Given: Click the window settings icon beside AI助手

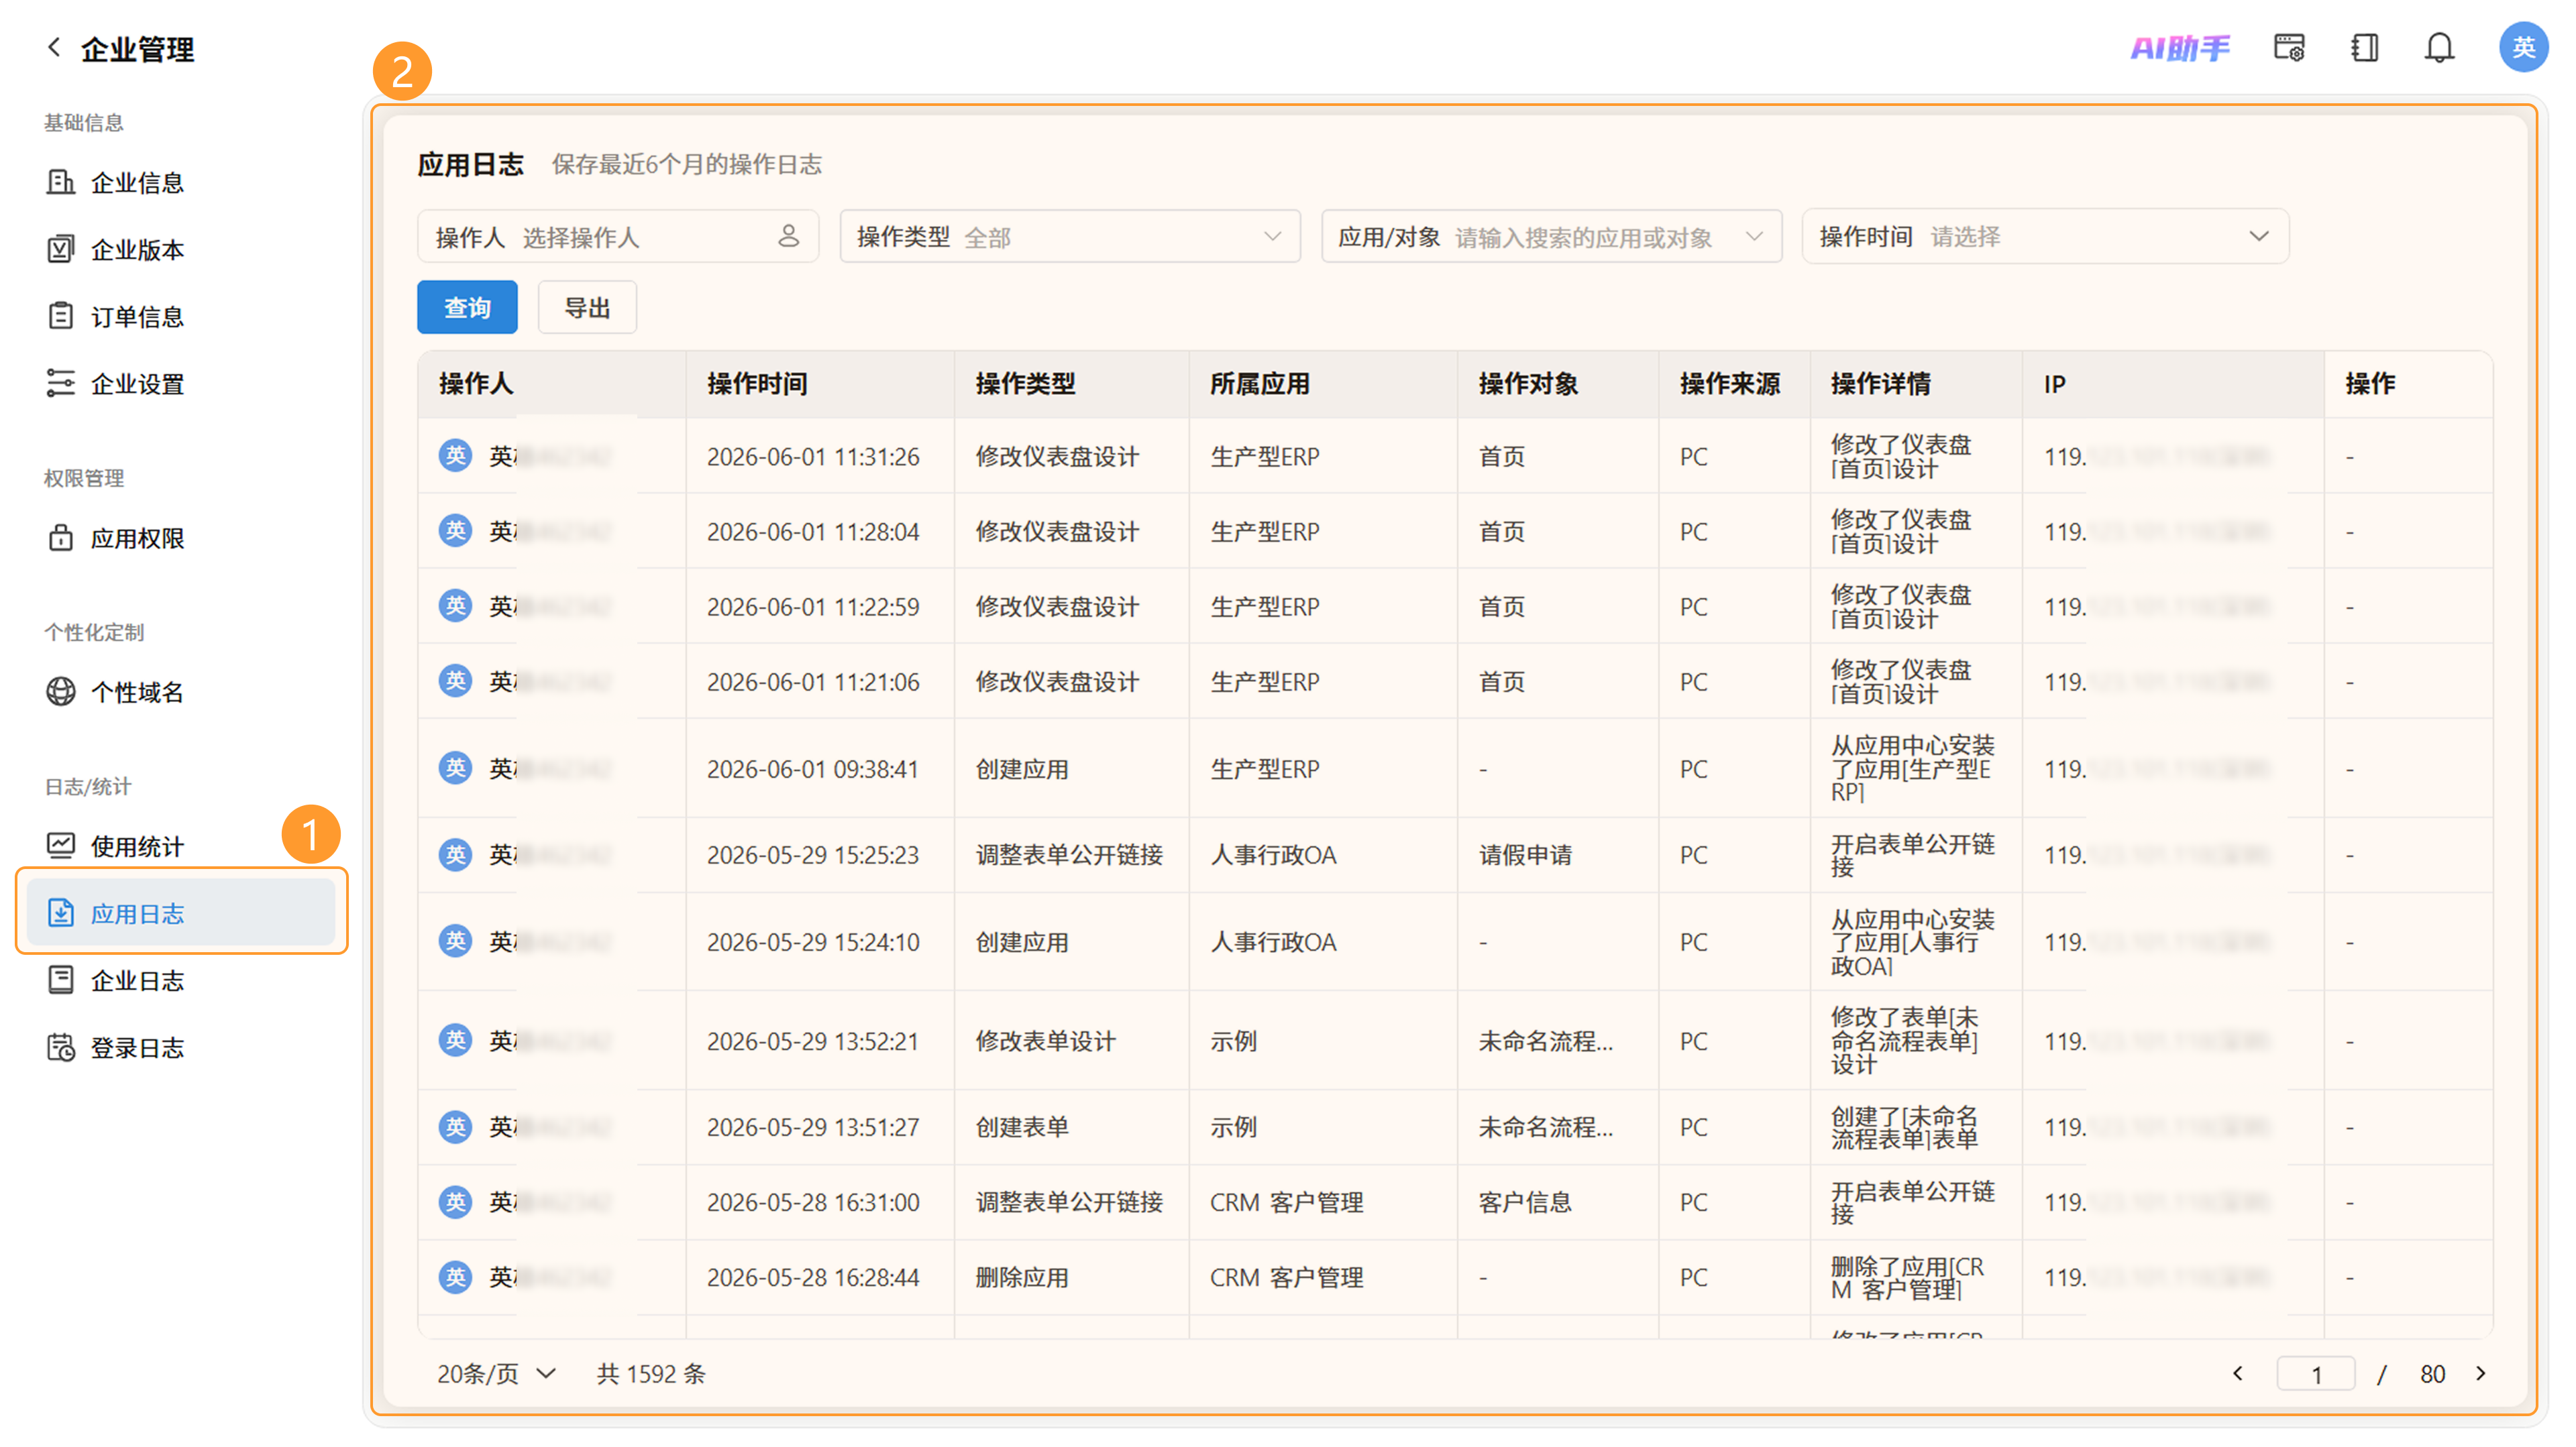Looking at the screenshot, I should click(x=2289, y=47).
